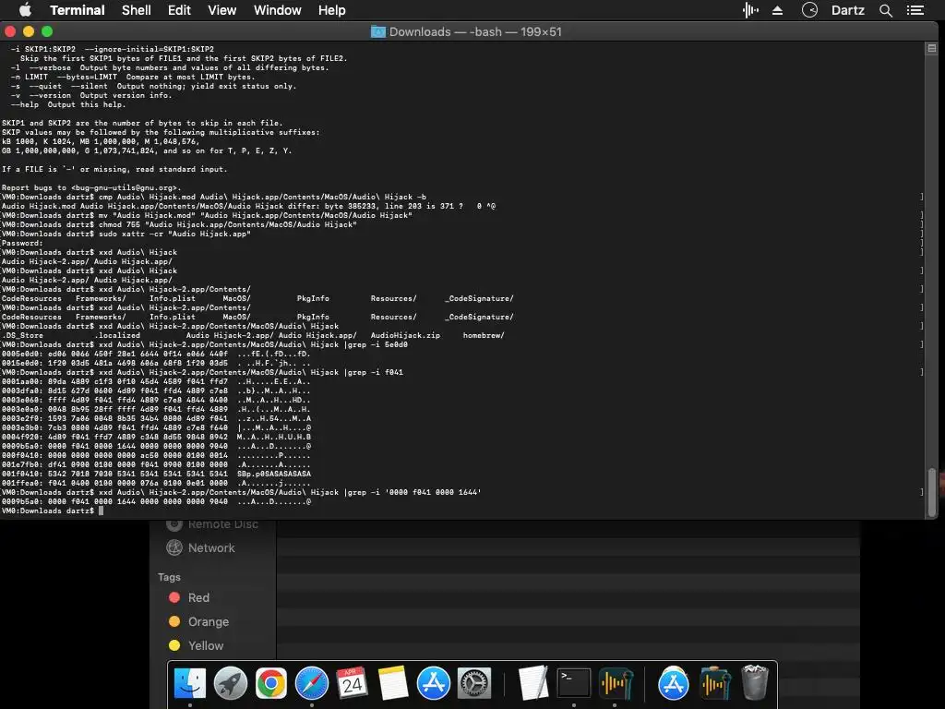Click the sudo xattr -cr command line
The height and width of the screenshot is (709, 945).
[126, 234]
